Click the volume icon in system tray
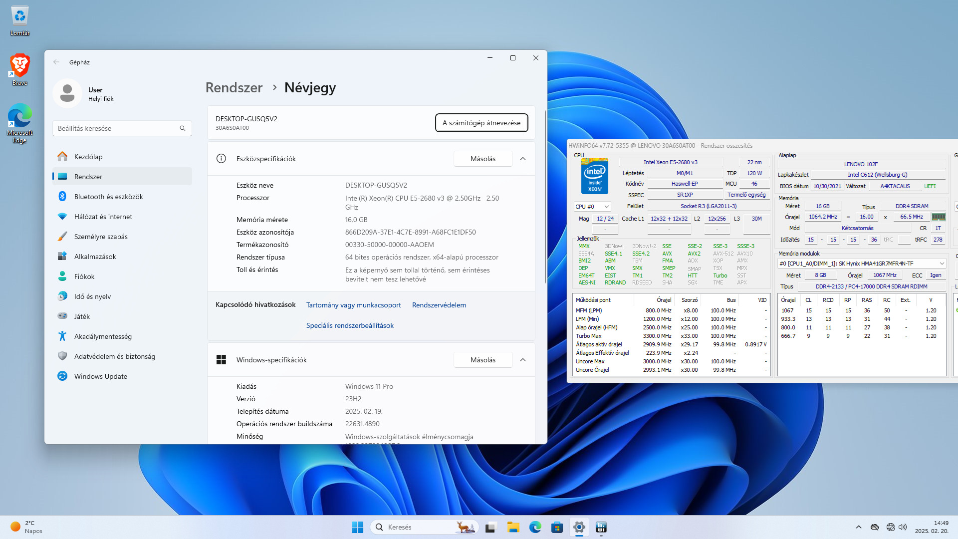Viewport: 958px width, 539px height. (x=903, y=527)
